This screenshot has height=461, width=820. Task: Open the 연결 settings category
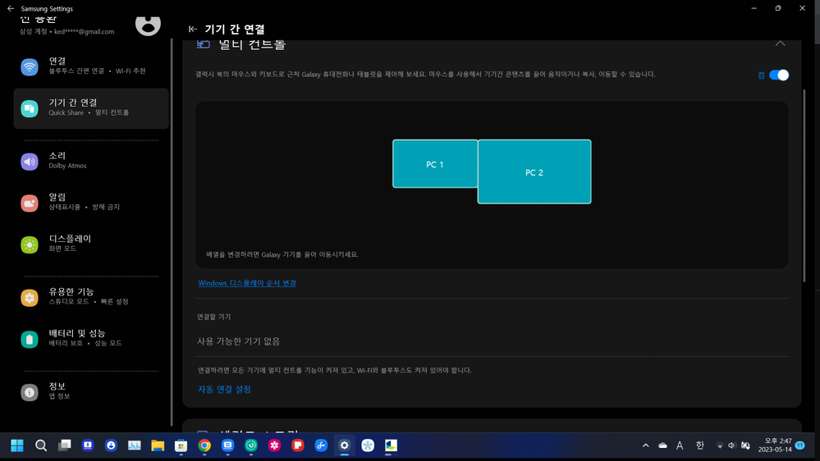pos(91,66)
